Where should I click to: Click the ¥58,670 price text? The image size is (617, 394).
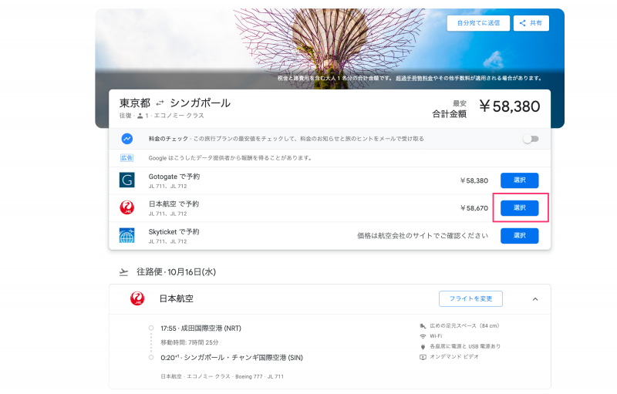tap(474, 208)
